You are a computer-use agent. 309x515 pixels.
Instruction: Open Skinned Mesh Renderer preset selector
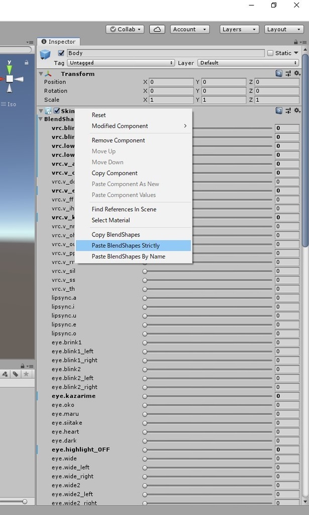click(288, 111)
